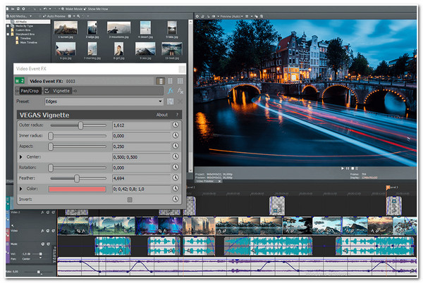Select the two-pane layout view button
The image size is (423, 283).
[170, 81]
